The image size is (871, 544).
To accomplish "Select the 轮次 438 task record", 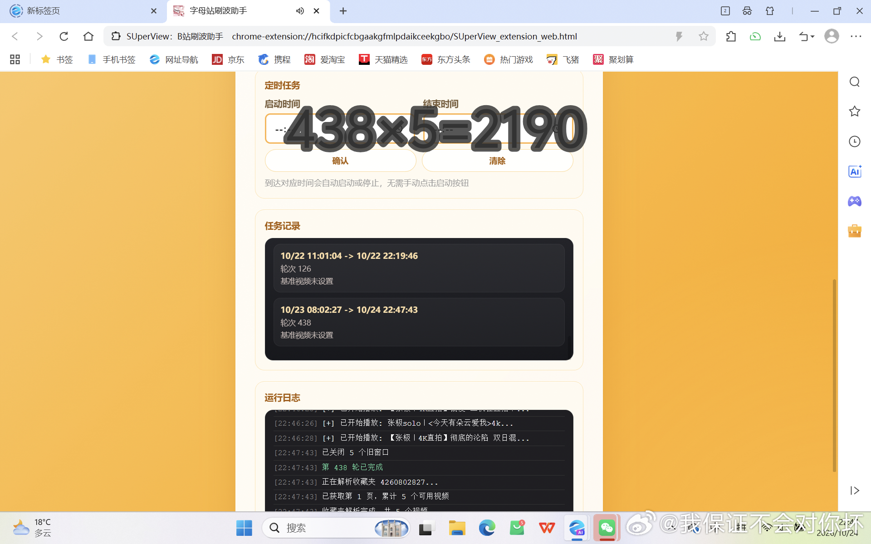I will [419, 322].
